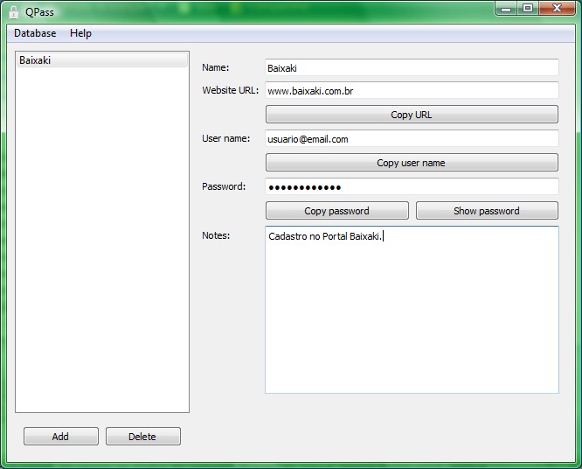The width and height of the screenshot is (582, 469).
Task: Focus the Website URL text field
Action: pyautogui.click(x=411, y=91)
